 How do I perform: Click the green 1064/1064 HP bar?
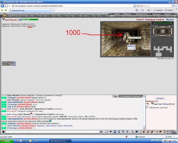click(x=30, y=20)
